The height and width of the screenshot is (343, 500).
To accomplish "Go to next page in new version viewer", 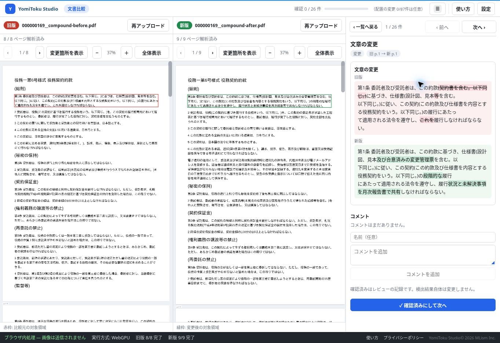I will [x=213, y=53].
